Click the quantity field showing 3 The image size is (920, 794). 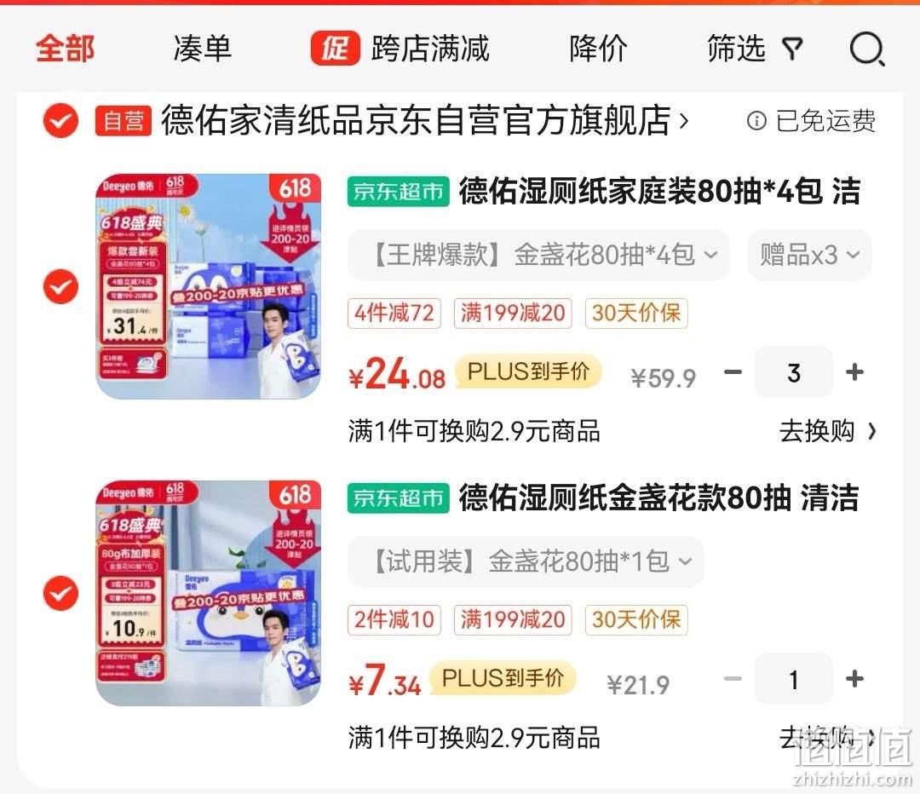(x=793, y=372)
